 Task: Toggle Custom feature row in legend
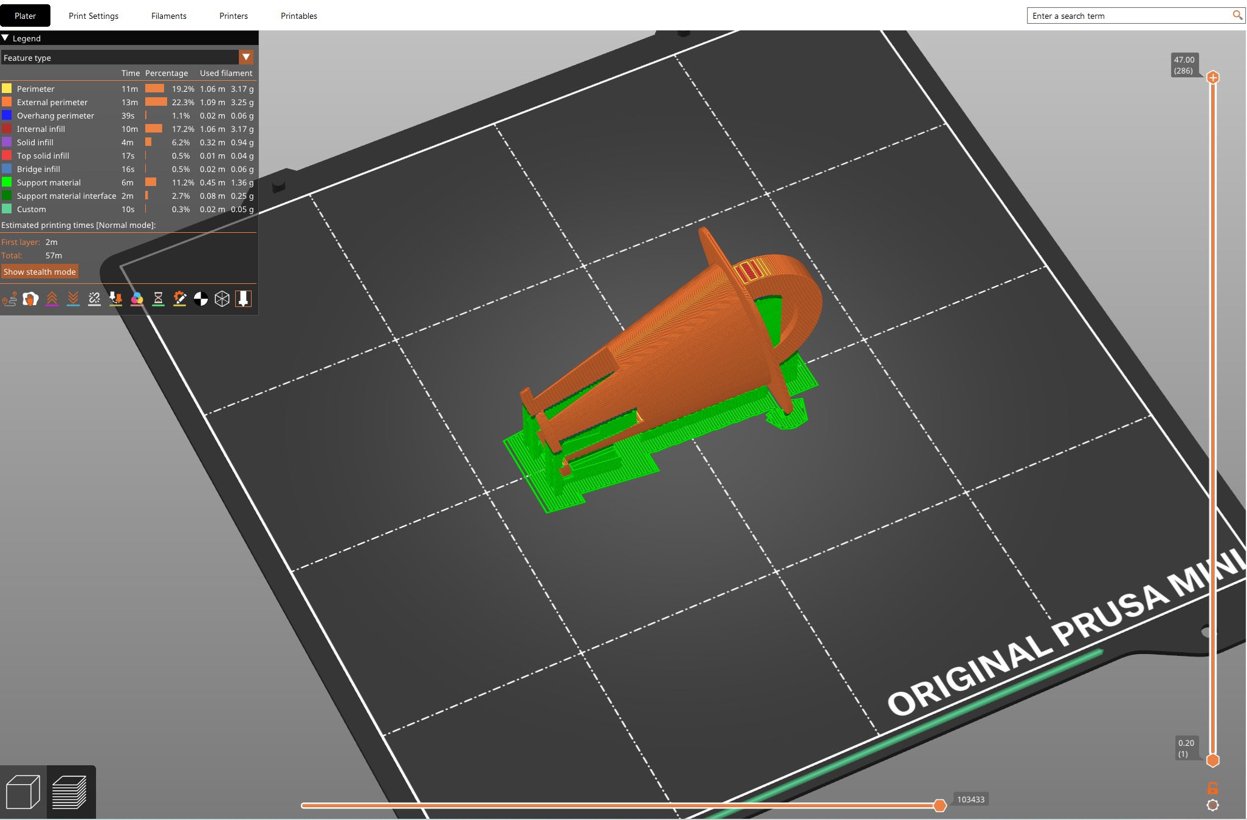click(128, 209)
